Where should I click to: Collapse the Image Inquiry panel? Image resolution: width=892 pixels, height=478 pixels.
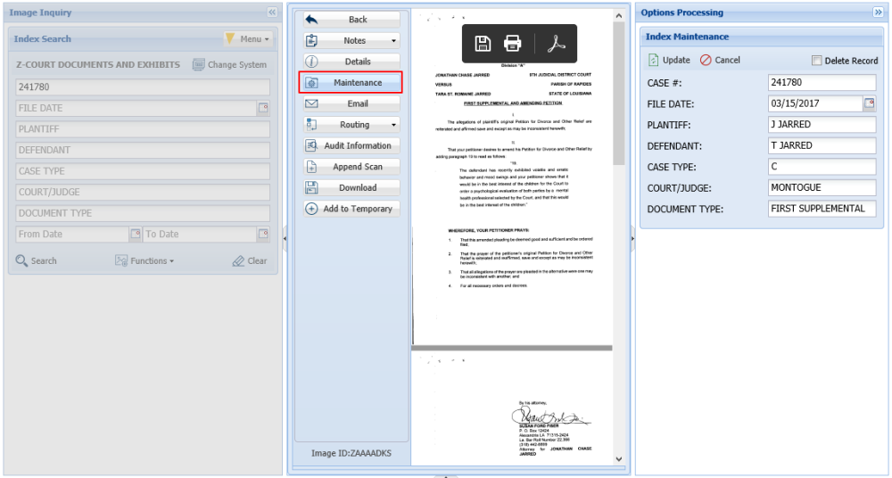tap(272, 12)
